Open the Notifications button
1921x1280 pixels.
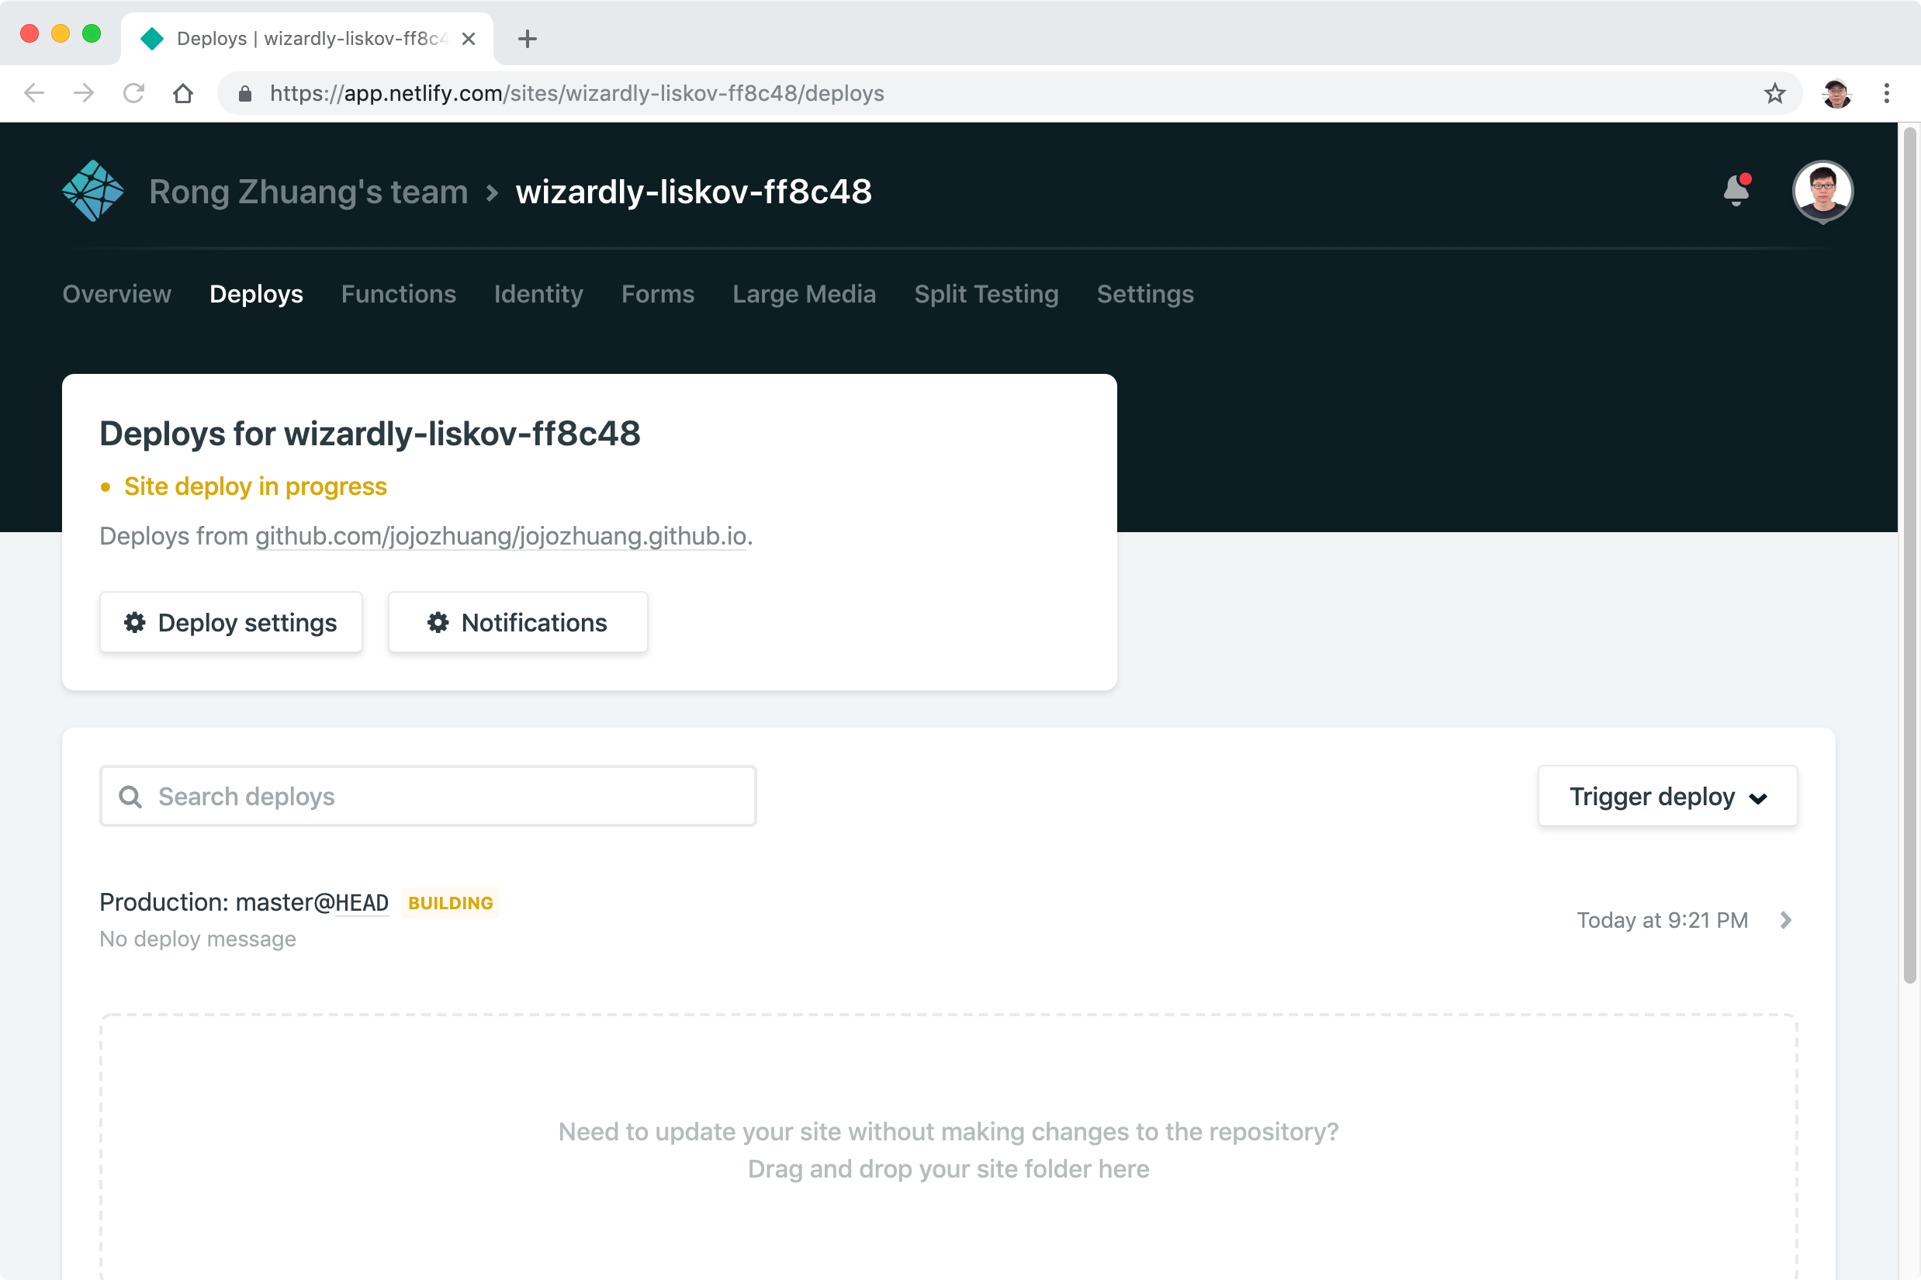tap(517, 622)
